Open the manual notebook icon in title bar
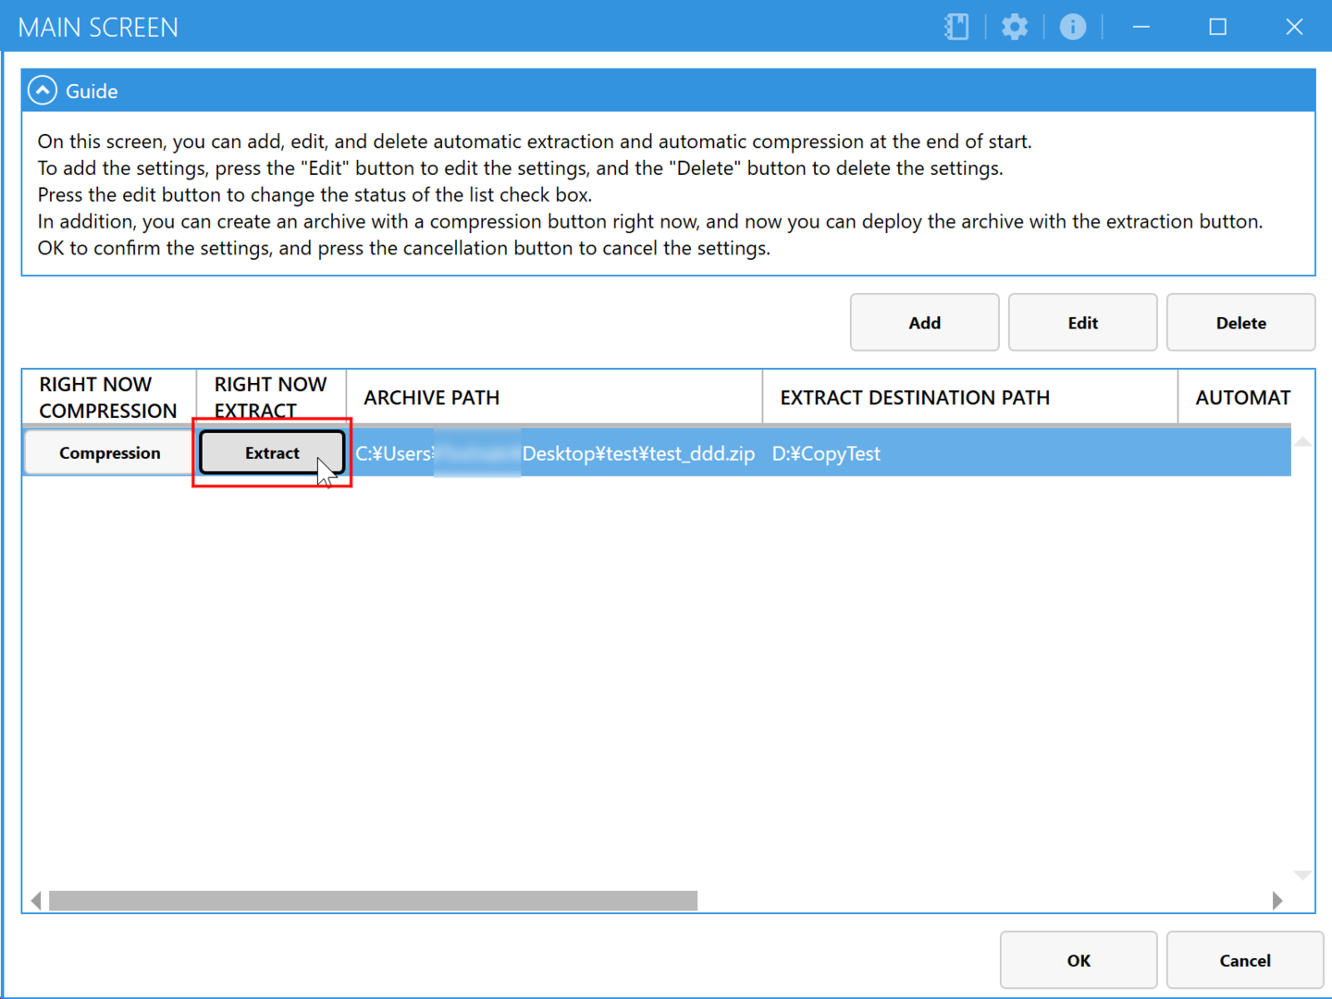 coord(956,27)
